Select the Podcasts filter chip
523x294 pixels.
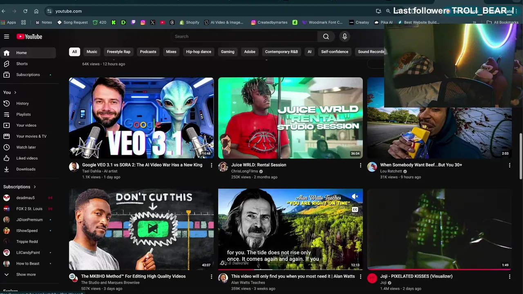[x=148, y=52]
